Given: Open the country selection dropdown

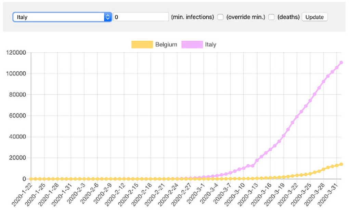Looking at the screenshot, I should [x=62, y=16].
